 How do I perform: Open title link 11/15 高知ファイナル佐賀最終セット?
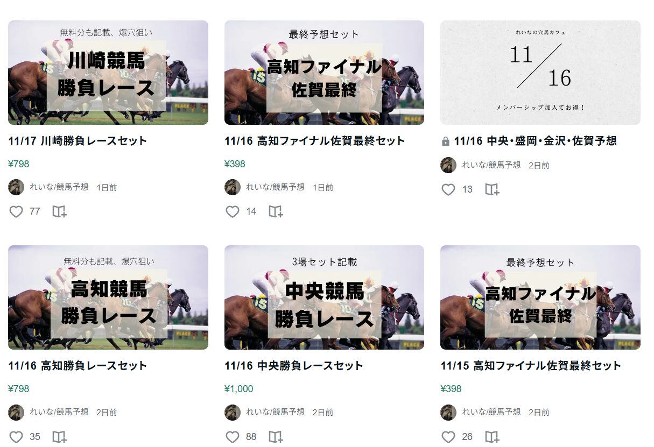(531, 366)
